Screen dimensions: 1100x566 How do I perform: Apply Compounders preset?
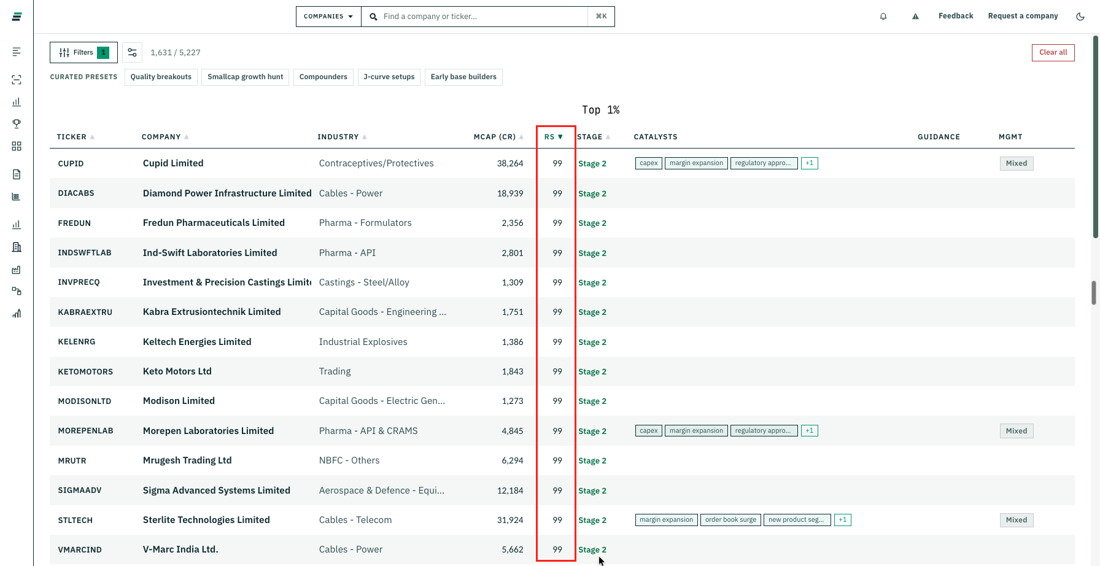[323, 77]
